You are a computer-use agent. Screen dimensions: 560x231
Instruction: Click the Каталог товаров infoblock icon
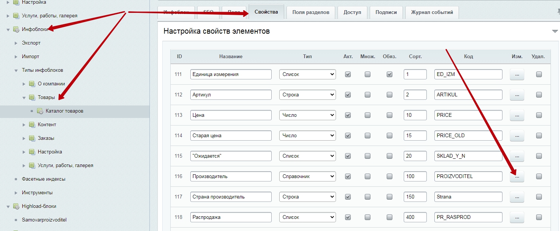40,111
